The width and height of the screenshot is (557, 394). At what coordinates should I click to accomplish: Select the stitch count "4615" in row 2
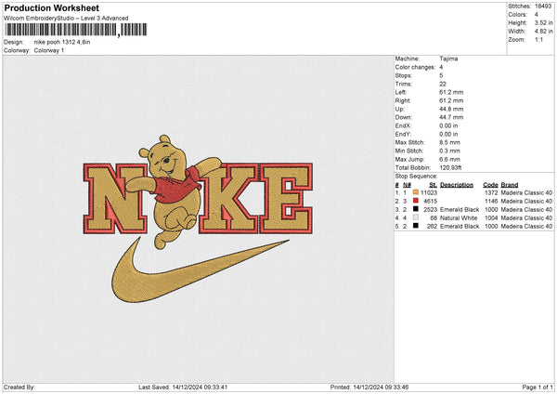430,202
